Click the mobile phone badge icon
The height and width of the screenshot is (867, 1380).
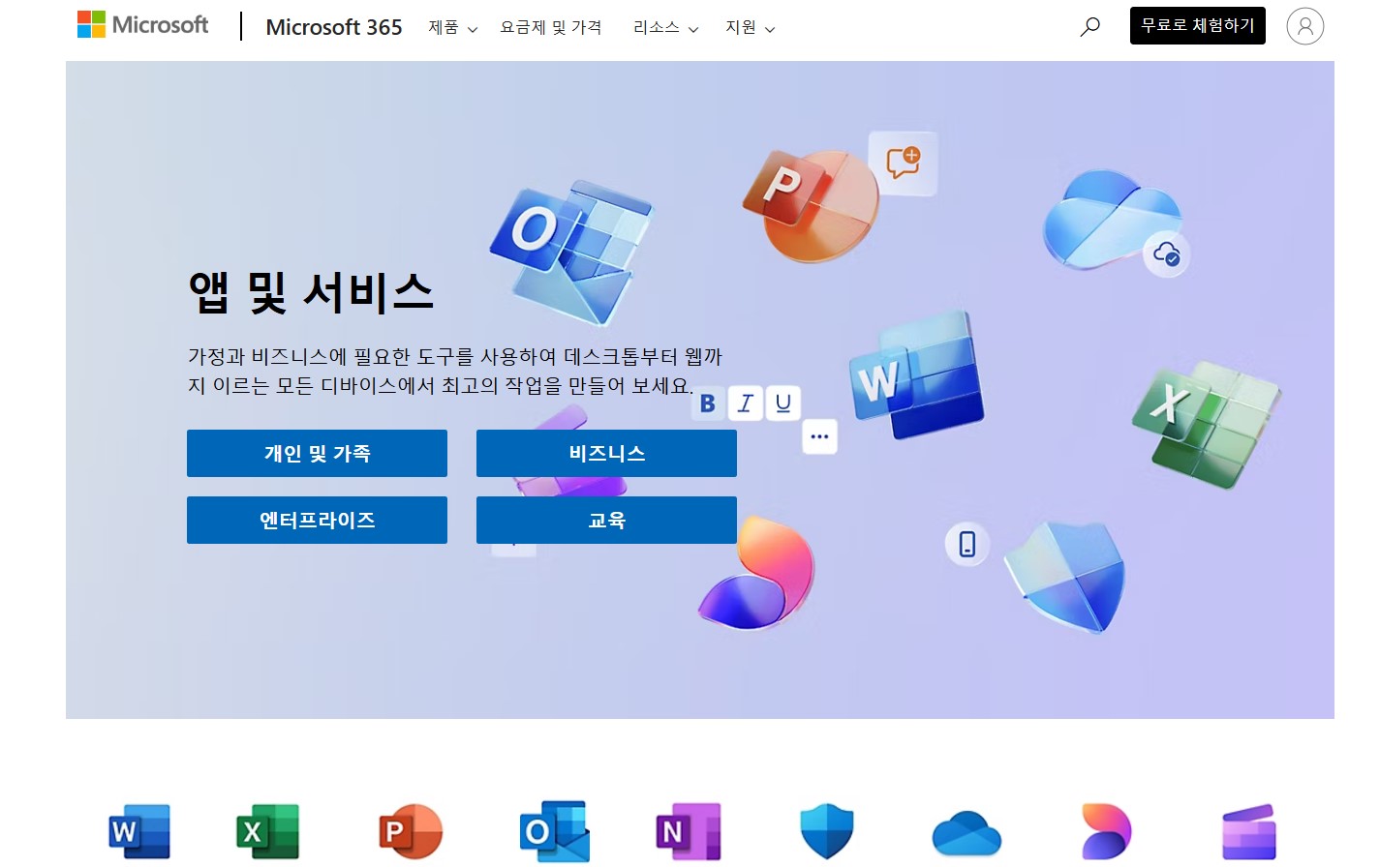point(966,544)
